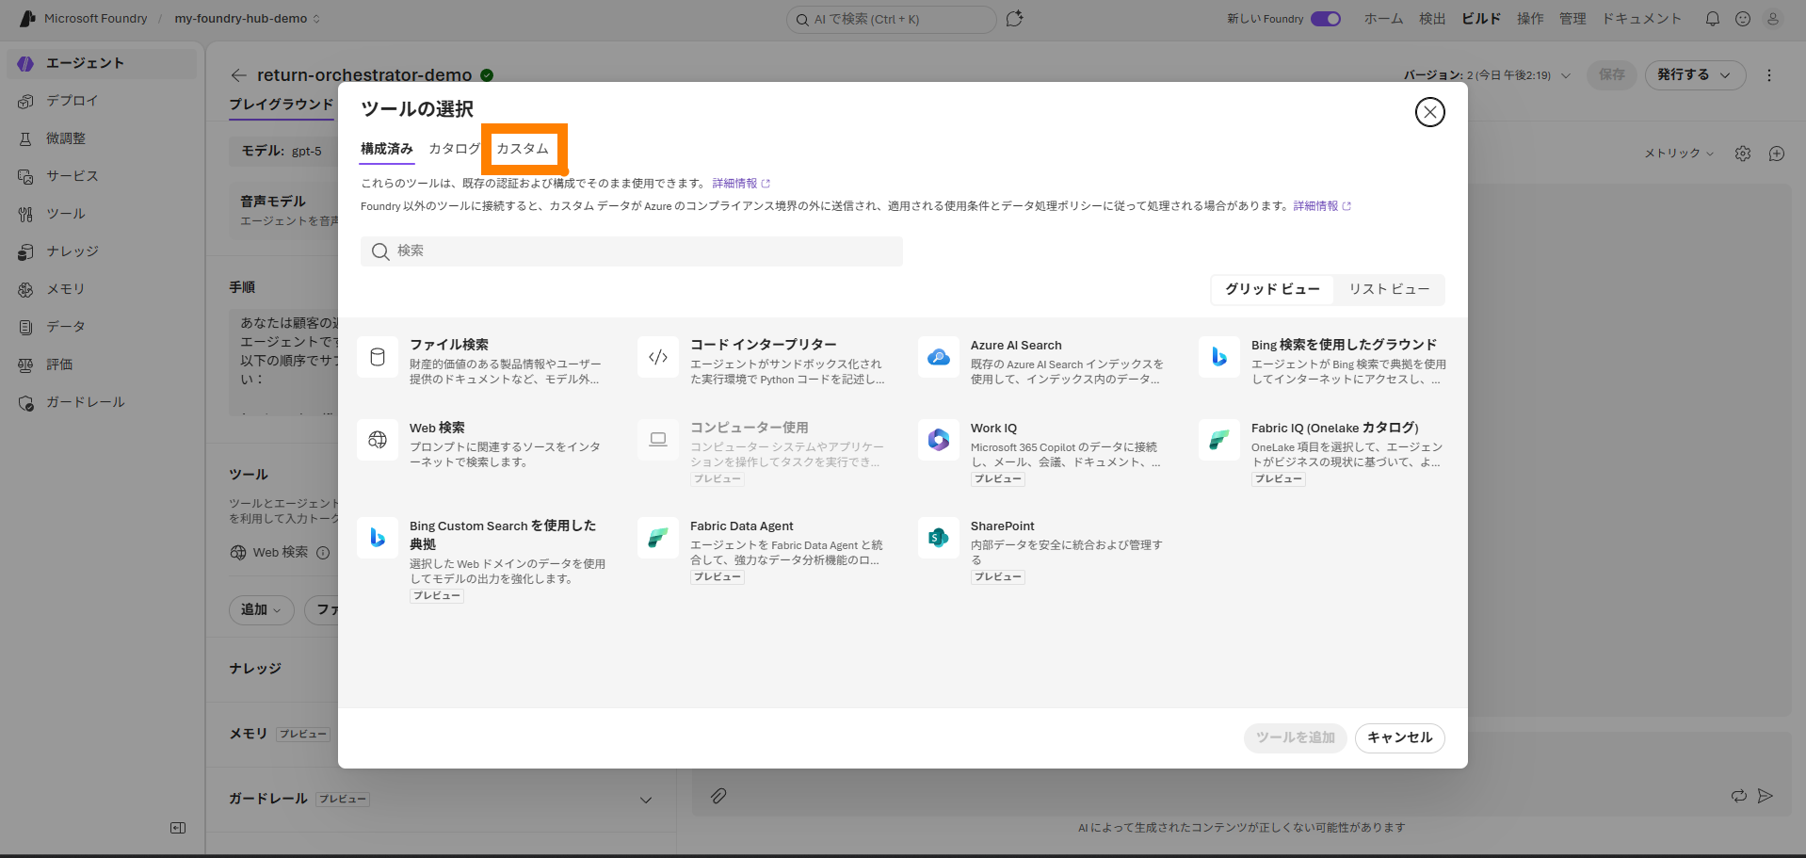Open the ナレッジ sidebar icon

pyautogui.click(x=25, y=251)
